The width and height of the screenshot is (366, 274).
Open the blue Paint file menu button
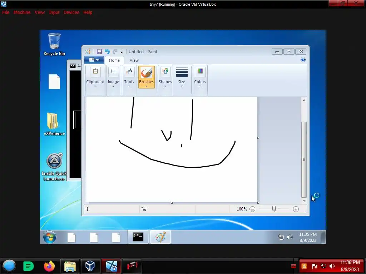[94, 60]
